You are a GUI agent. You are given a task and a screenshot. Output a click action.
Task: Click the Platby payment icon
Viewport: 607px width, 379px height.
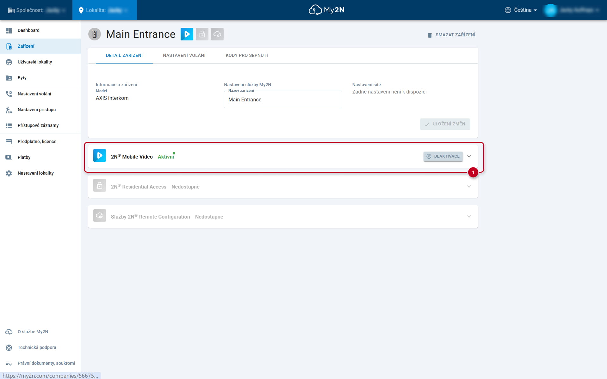(x=9, y=157)
